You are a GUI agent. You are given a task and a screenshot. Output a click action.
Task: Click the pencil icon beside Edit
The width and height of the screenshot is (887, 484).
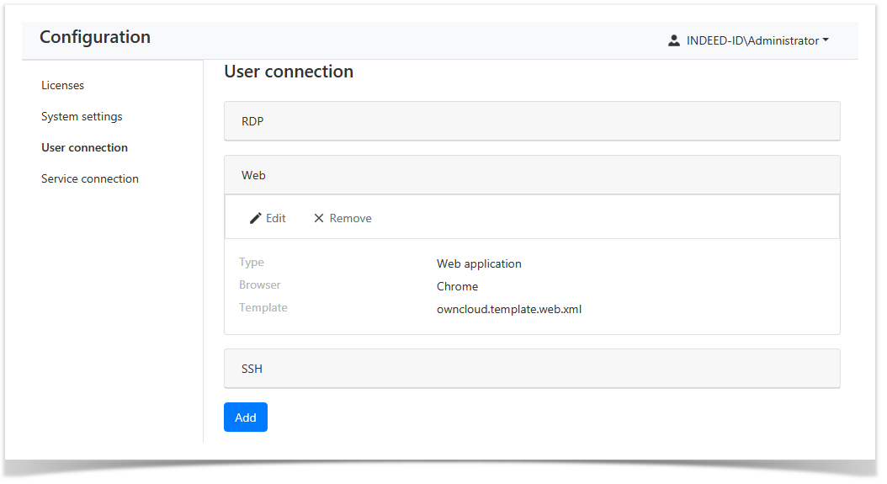256,219
